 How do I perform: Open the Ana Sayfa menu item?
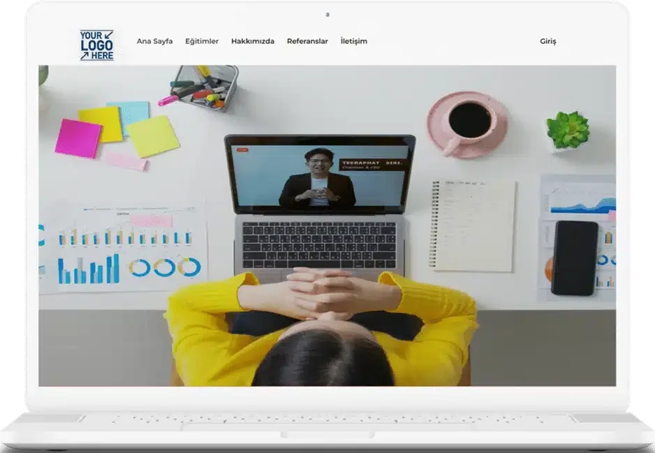(154, 41)
